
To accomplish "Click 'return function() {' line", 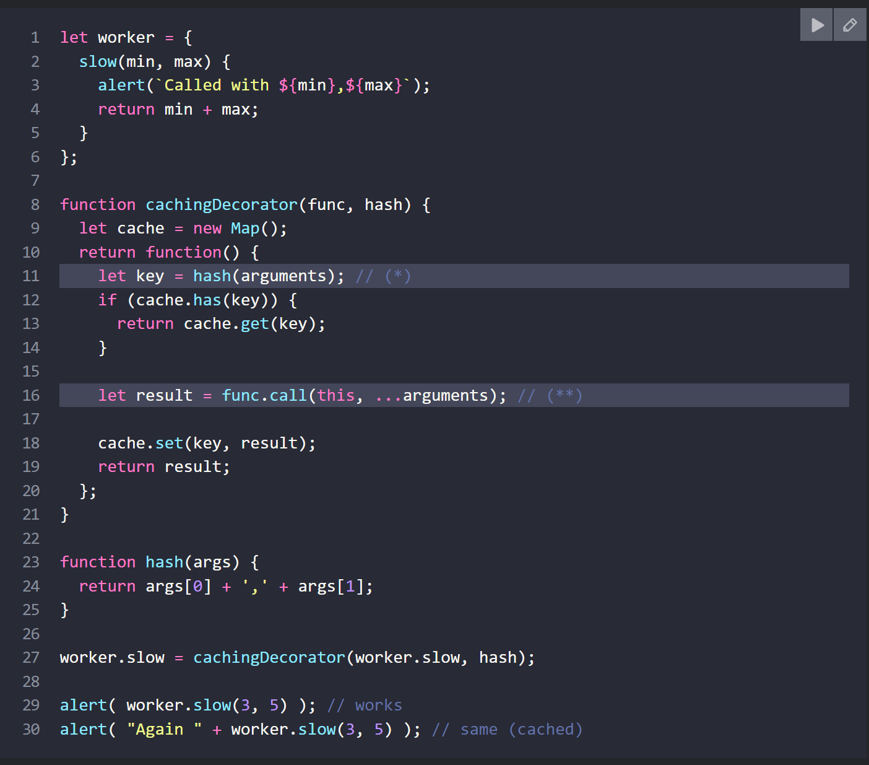I will (x=169, y=253).
